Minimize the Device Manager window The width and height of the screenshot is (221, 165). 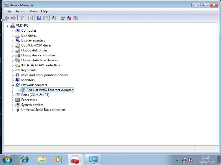point(196,5)
